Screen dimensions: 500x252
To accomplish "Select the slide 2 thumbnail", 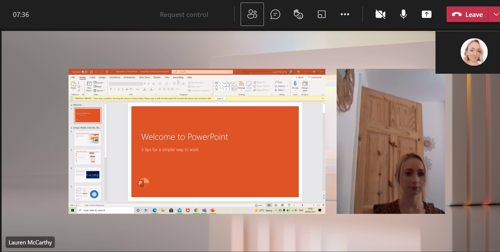I will (x=88, y=138).
